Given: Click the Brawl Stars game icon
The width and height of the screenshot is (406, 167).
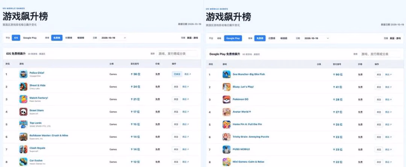Looking at the screenshot, I should click(x=23, y=112).
